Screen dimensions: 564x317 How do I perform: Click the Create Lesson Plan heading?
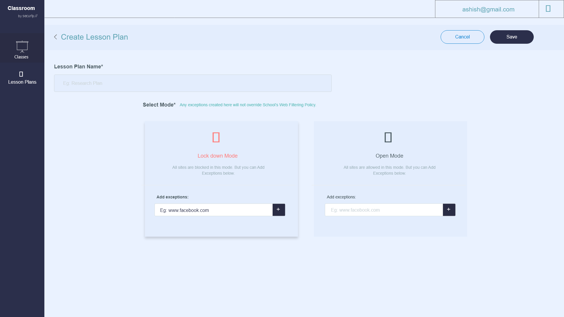[94, 37]
